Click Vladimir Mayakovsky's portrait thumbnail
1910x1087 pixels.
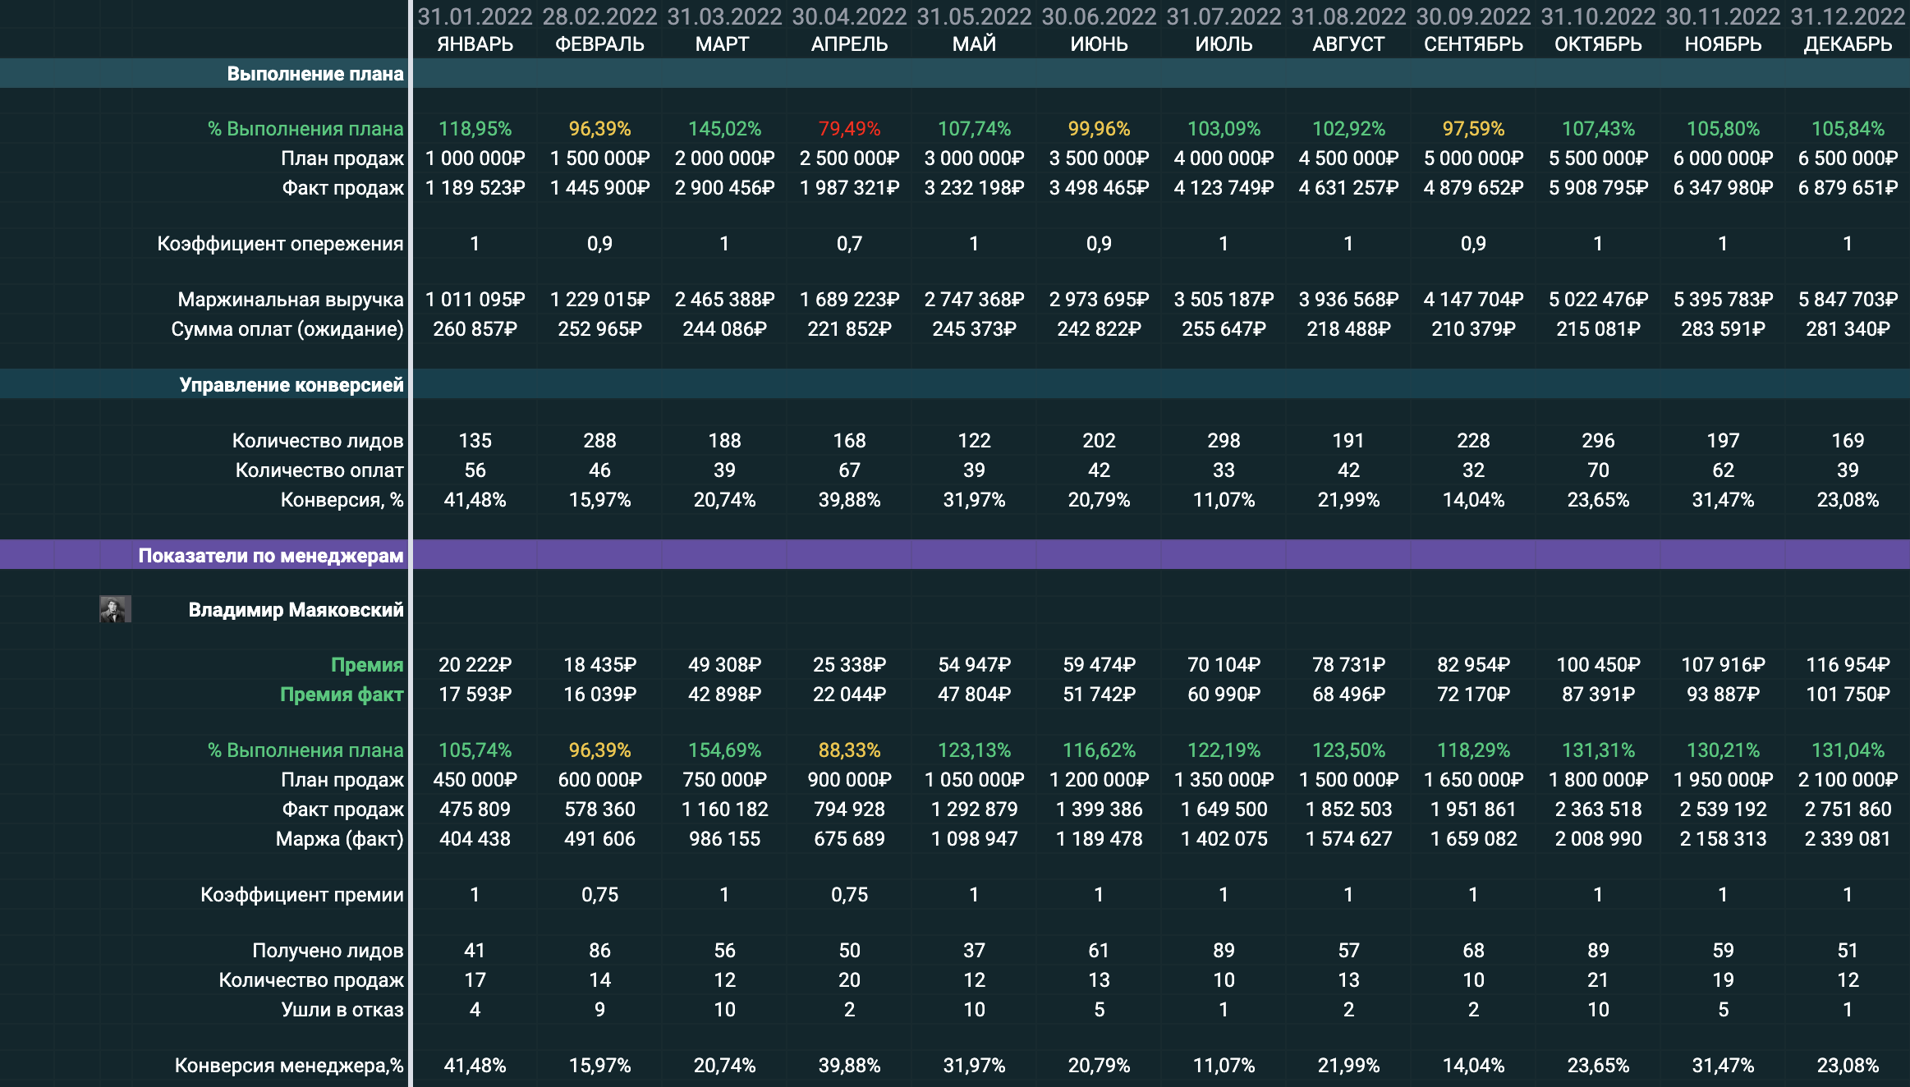(115, 609)
